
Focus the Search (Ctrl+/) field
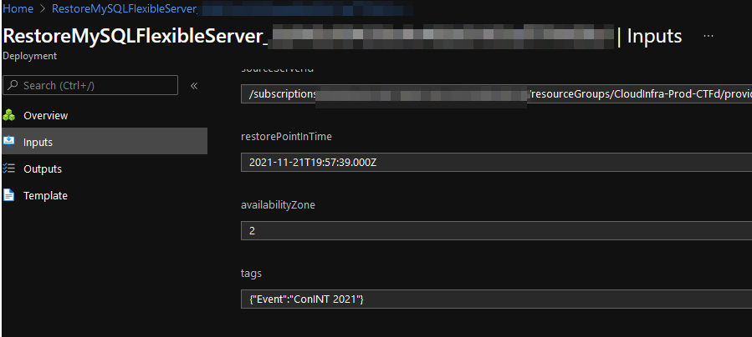click(x=96, y=85)
